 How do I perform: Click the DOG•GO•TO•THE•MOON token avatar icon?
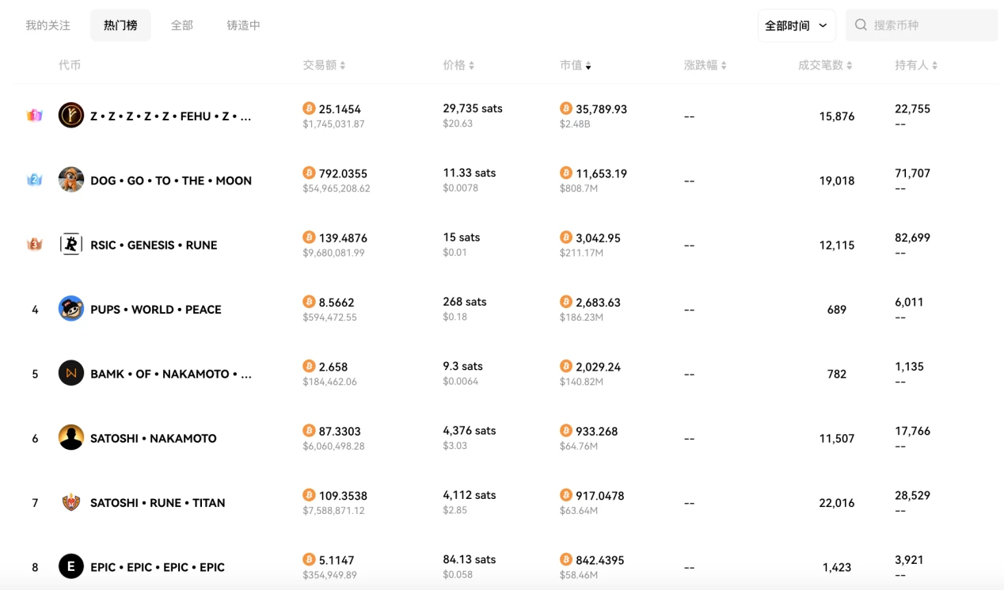click(x=71, y=180)
